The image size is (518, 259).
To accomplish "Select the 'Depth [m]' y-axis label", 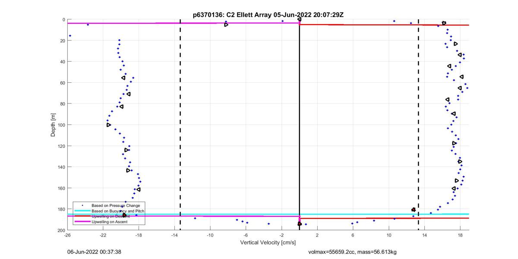I will (x=53, y=125).
